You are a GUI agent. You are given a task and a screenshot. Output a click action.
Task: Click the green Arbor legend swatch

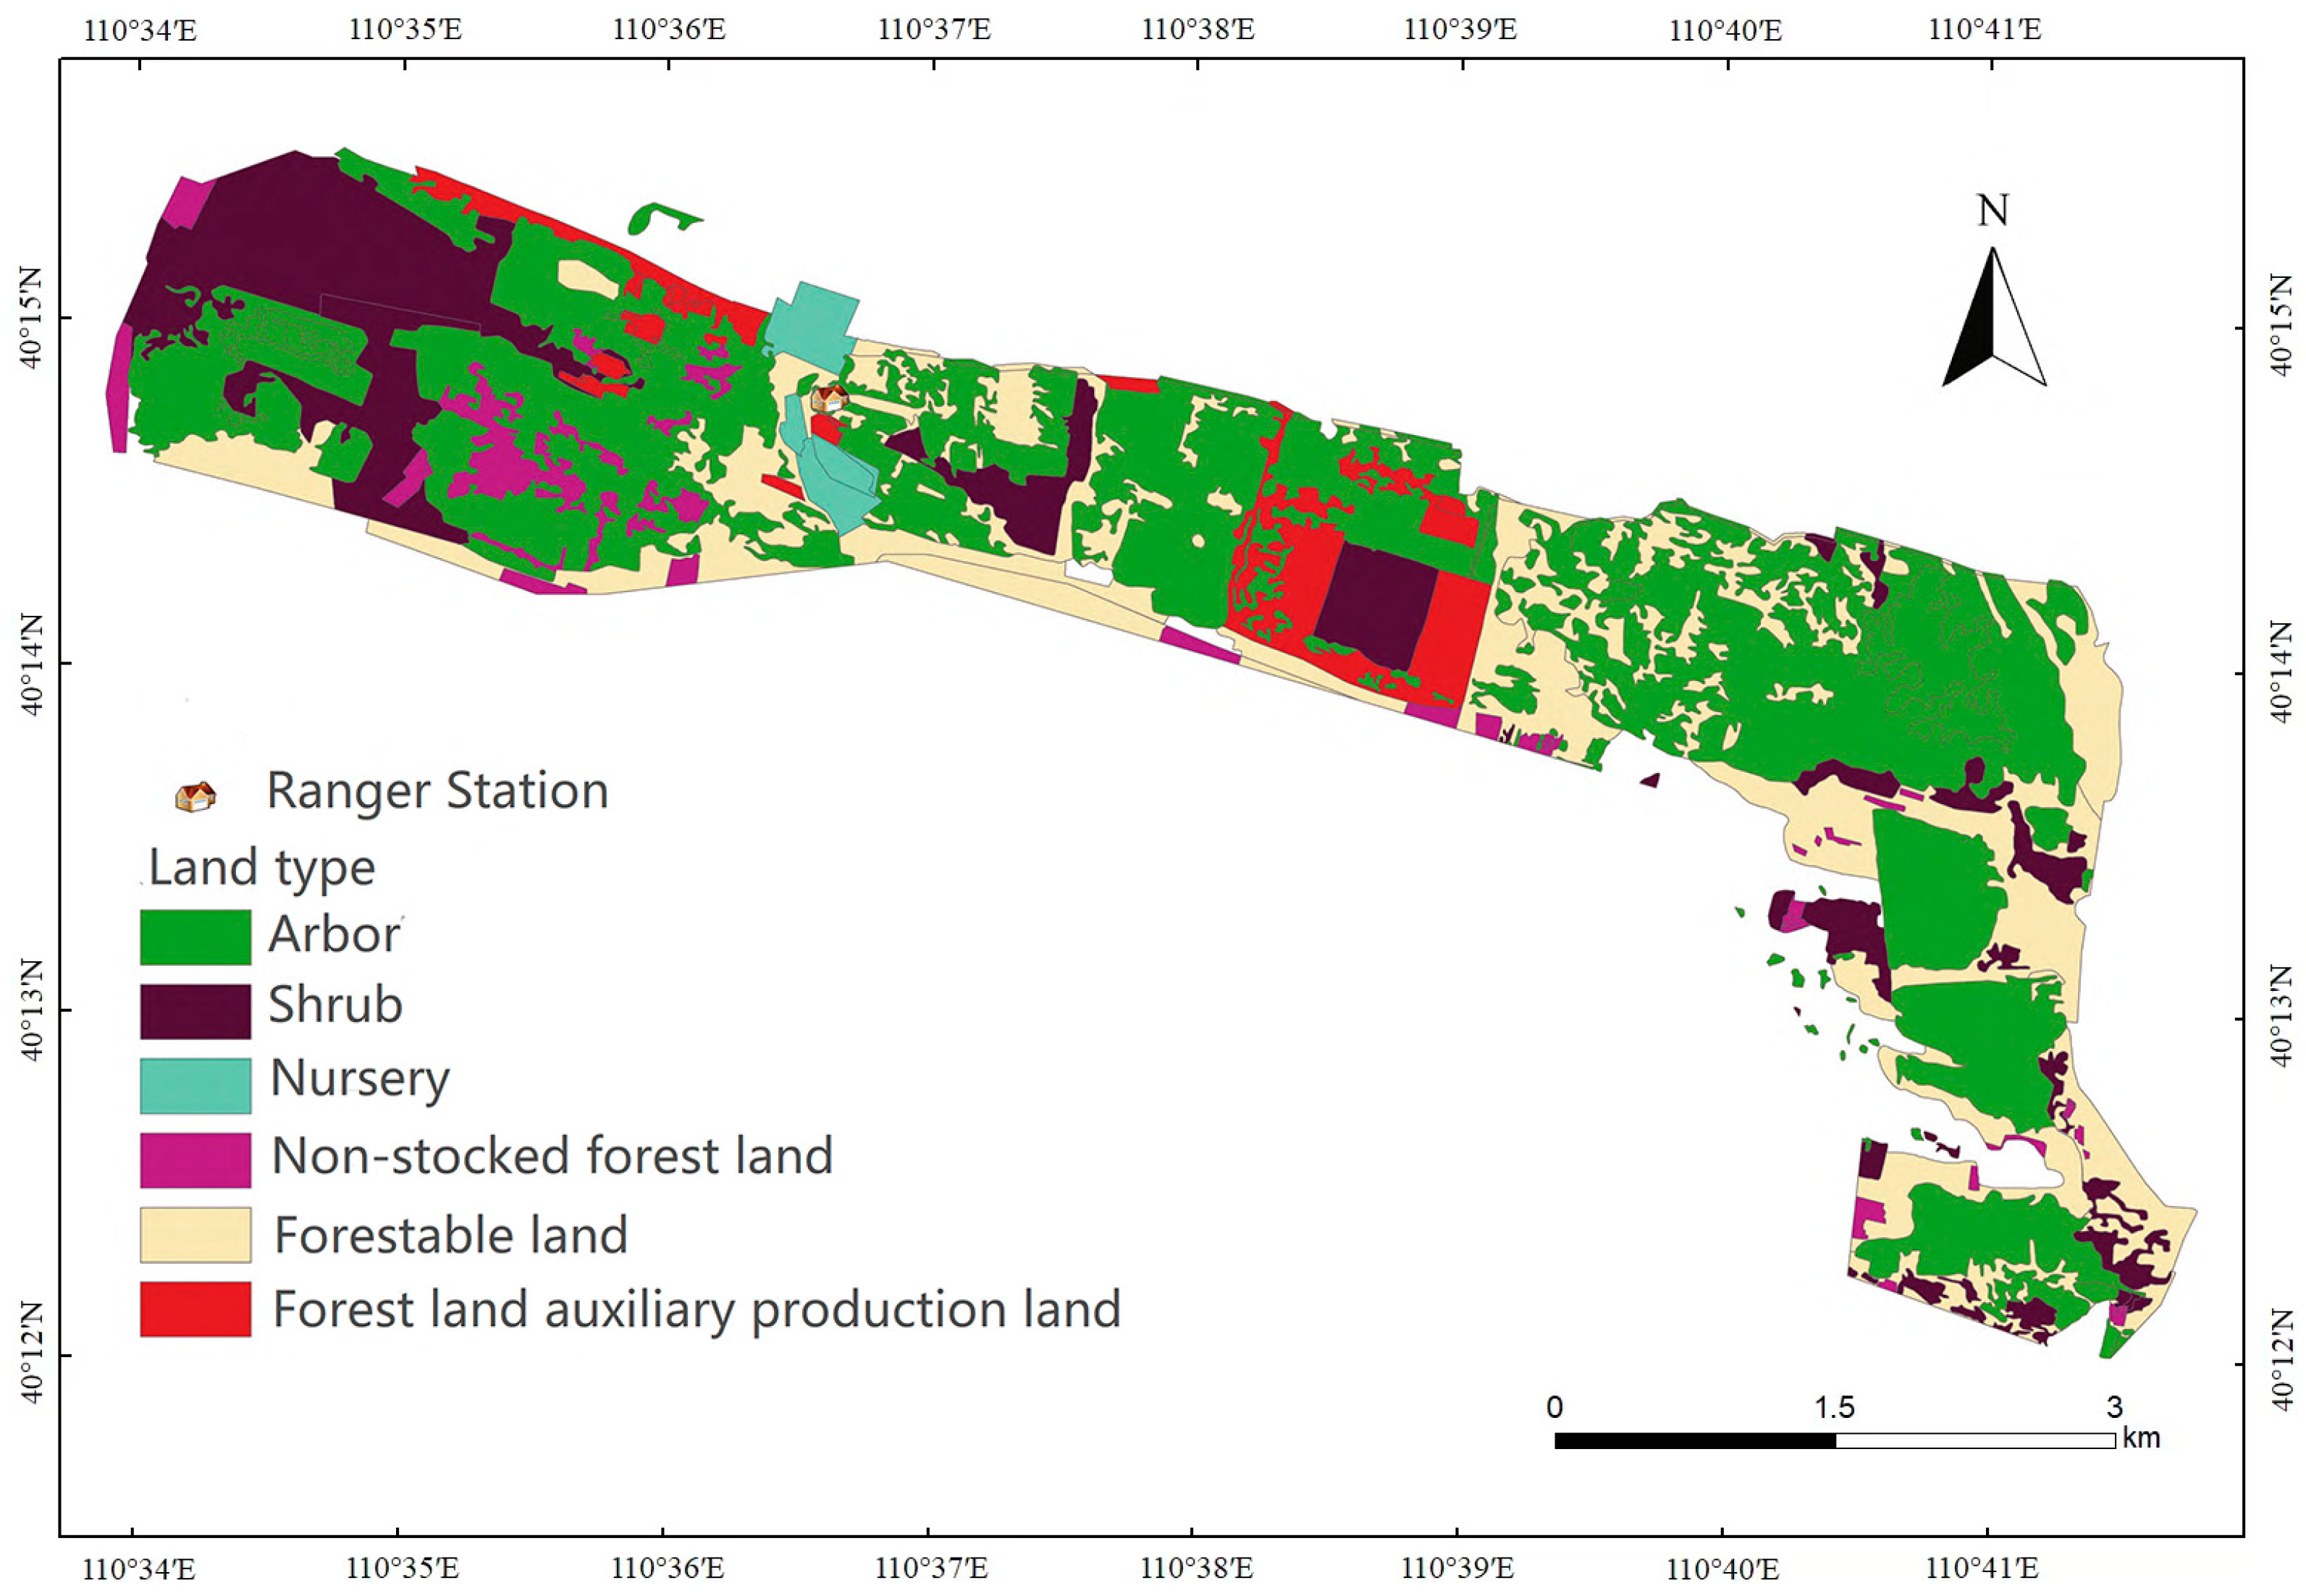pos(195,937)
